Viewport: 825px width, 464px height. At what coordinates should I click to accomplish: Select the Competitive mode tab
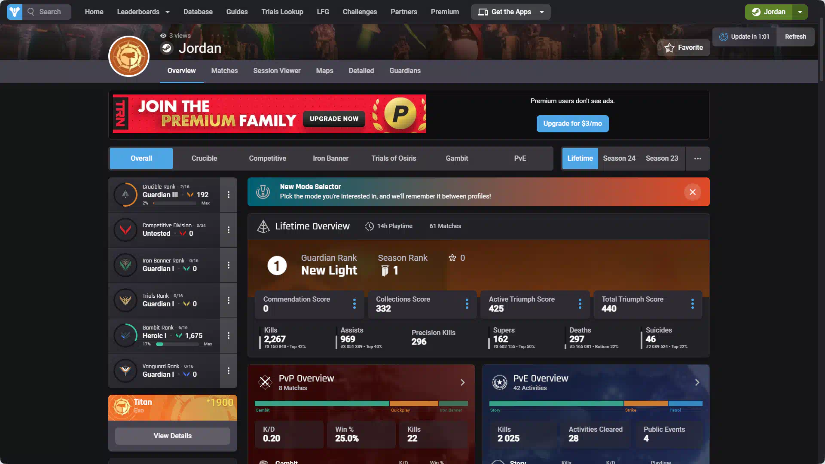coord(268,159)
